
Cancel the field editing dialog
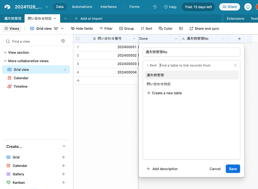coord(215,169)
